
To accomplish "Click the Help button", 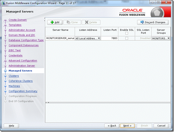I will pos(12,126).
